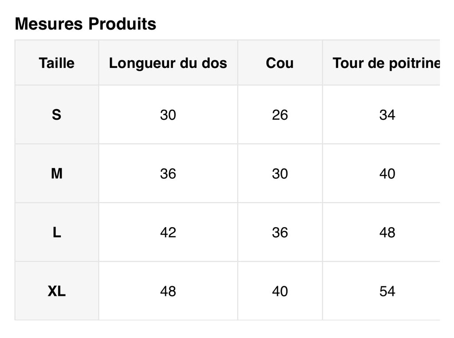Click neck value 30 in M row
The image size is (454, 338).
click(280, 173)
